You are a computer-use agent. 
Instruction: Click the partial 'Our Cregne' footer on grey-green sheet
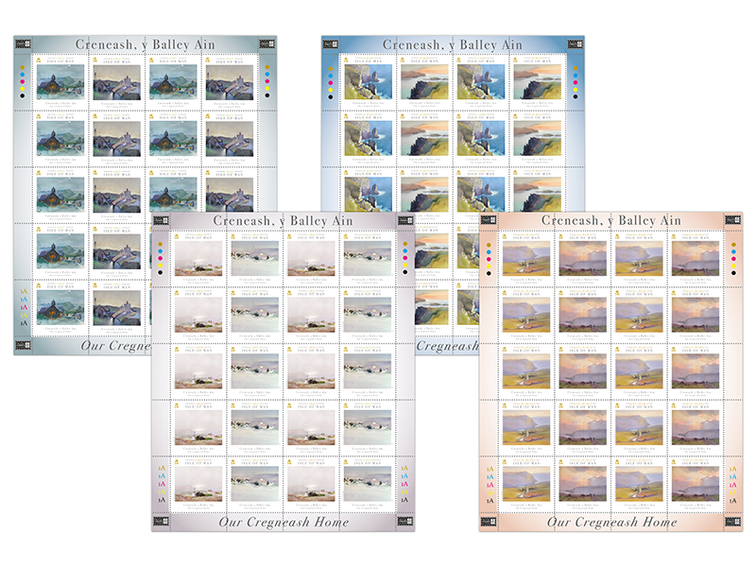point(115,346)
